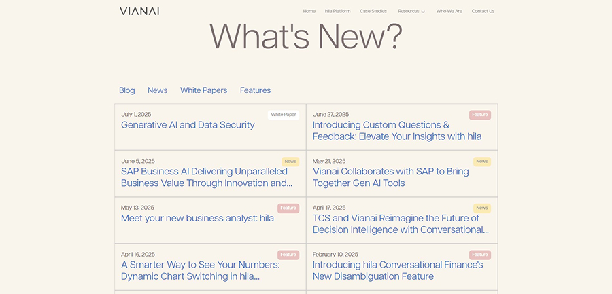Read Meet your new business analyst post
Image resolution: width=612 pixels, height=294 pixels.
coord(197,218)
